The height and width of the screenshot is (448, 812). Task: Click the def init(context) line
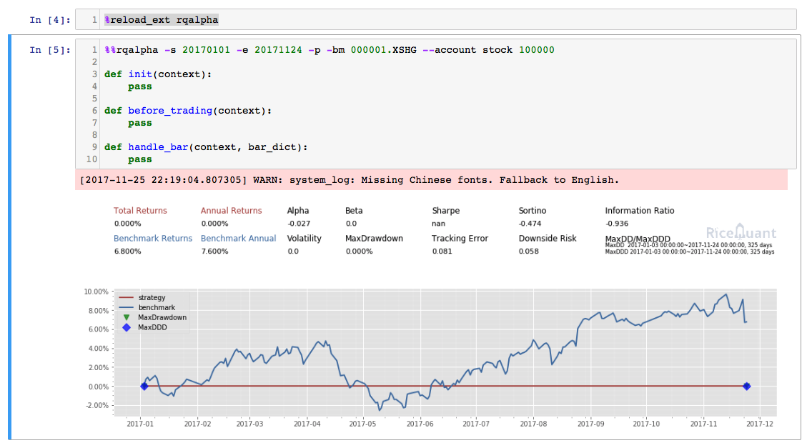click(x=158, y=74)
